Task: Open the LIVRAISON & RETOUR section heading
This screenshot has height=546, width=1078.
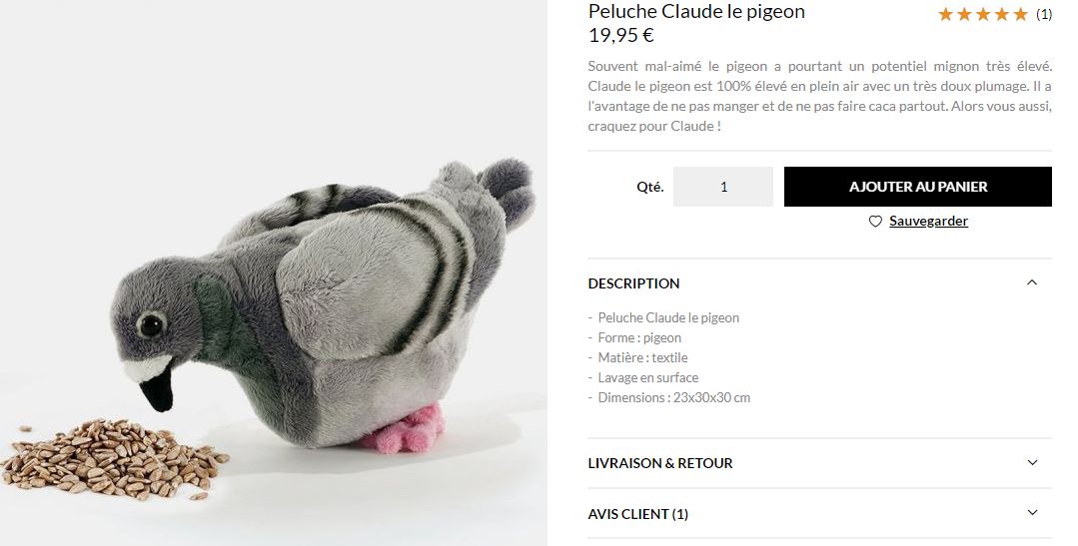Action: [x=660, y=463]
